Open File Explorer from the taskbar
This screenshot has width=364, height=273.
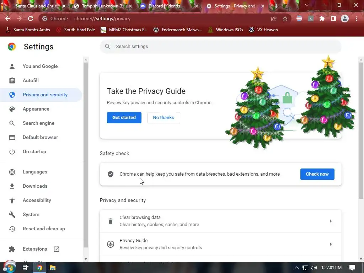coord(53,268)
